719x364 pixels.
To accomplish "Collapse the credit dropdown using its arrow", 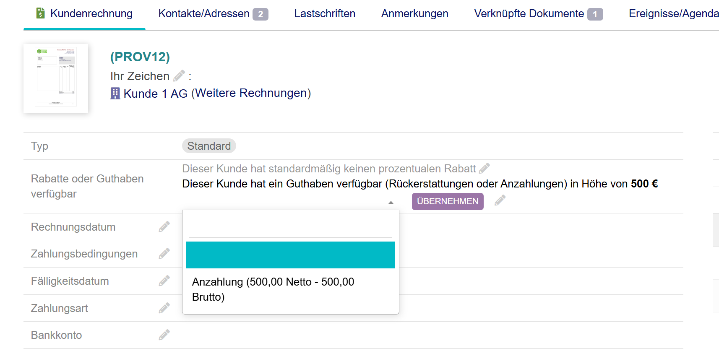I will point(391,203).
